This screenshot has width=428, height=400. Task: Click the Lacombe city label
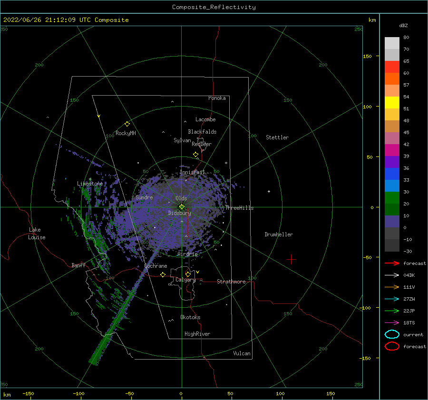[205, 119]
